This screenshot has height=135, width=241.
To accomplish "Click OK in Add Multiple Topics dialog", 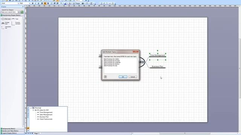I will point(123,77).
